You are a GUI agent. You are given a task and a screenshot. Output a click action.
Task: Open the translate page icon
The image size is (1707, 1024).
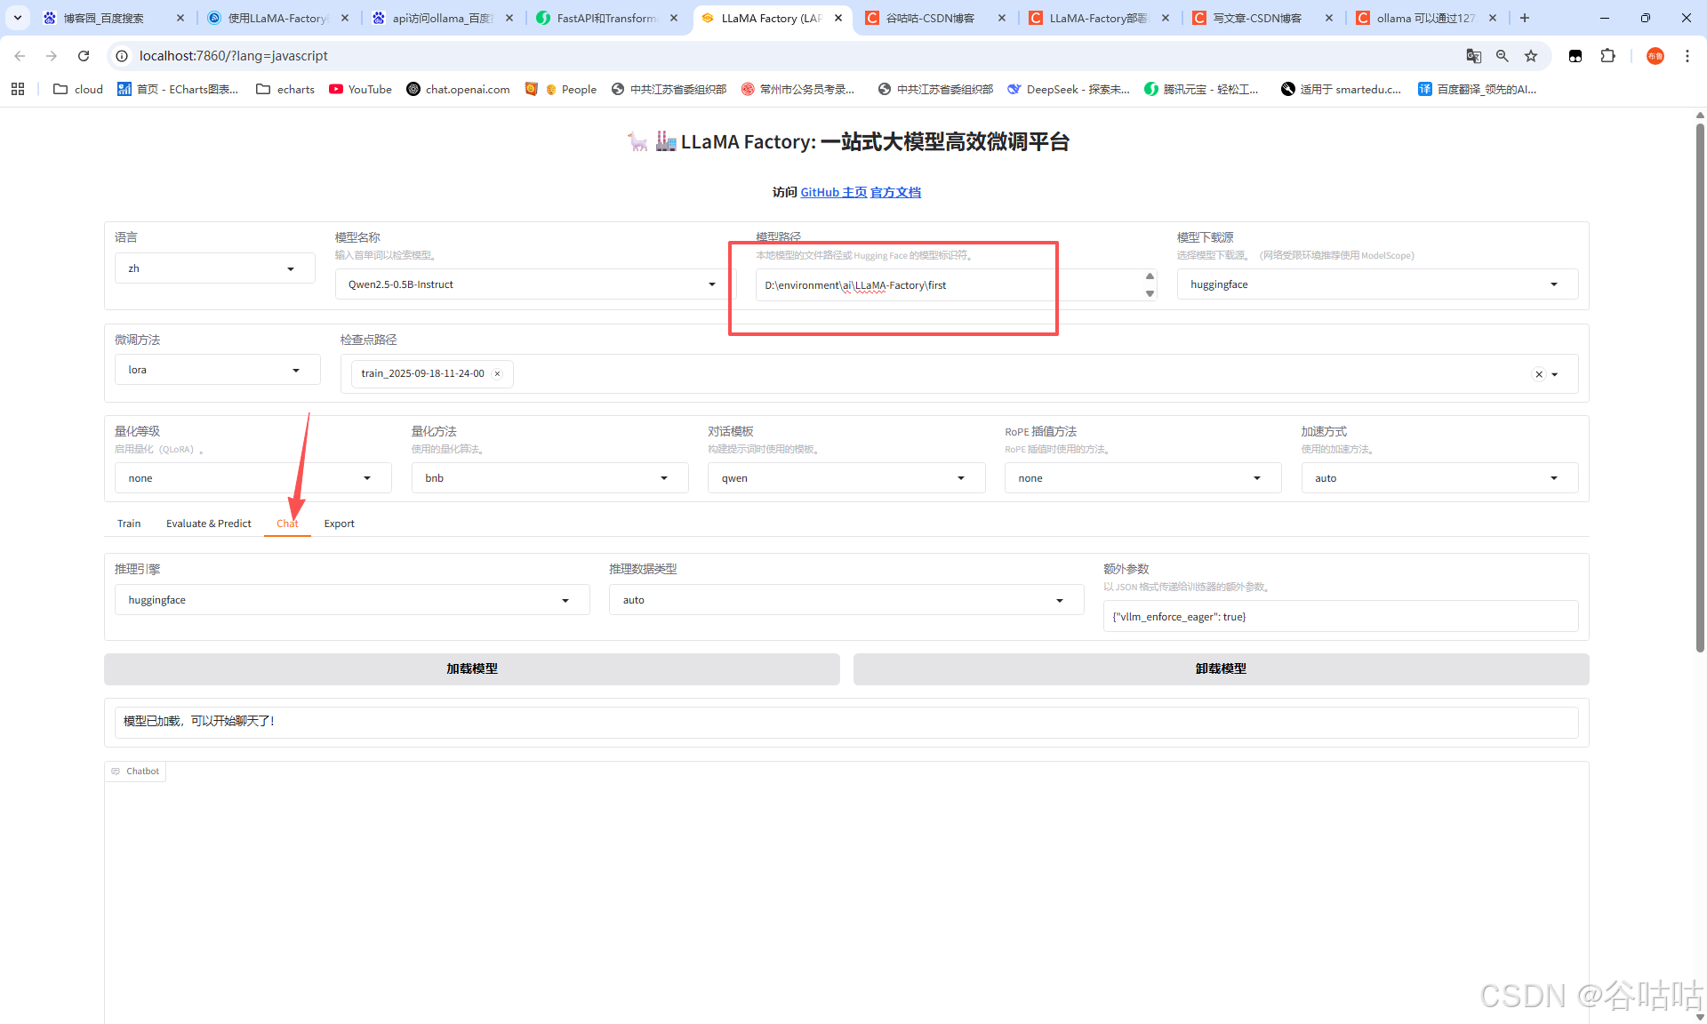coord(1473,56)
